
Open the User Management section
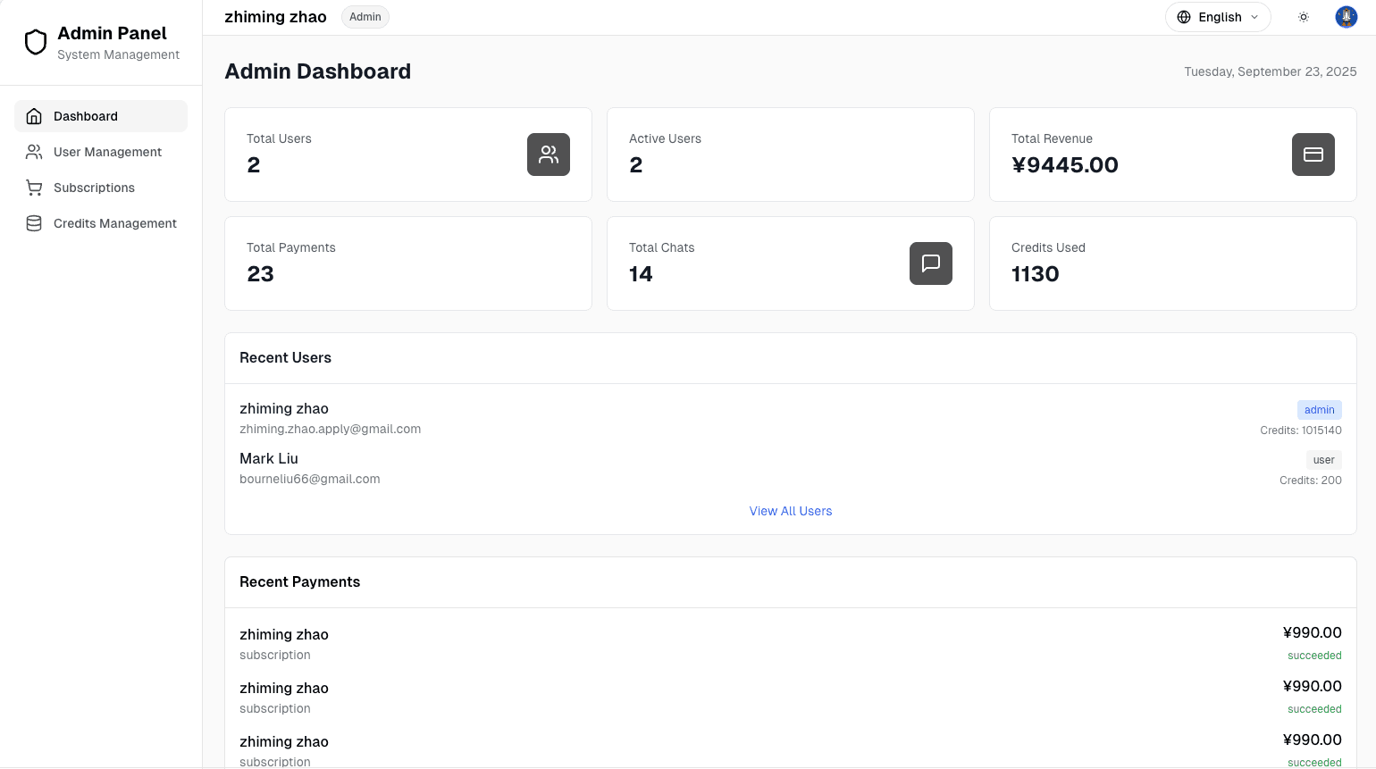pos(107,152)
